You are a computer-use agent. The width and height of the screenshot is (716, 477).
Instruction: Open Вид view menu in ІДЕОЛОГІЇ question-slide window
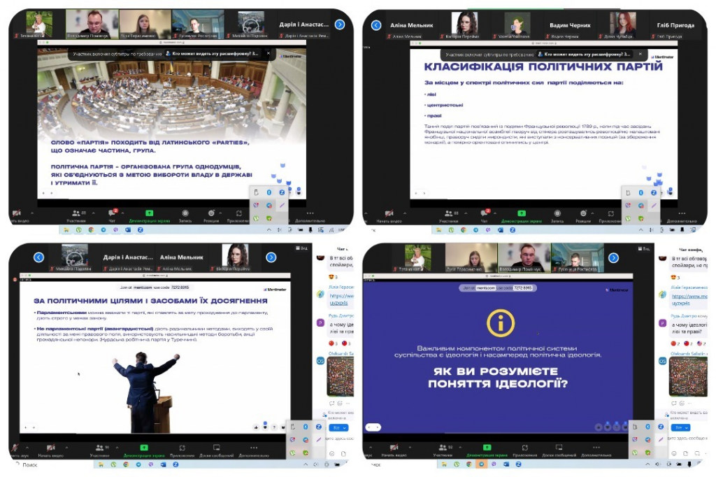[644, 248]
